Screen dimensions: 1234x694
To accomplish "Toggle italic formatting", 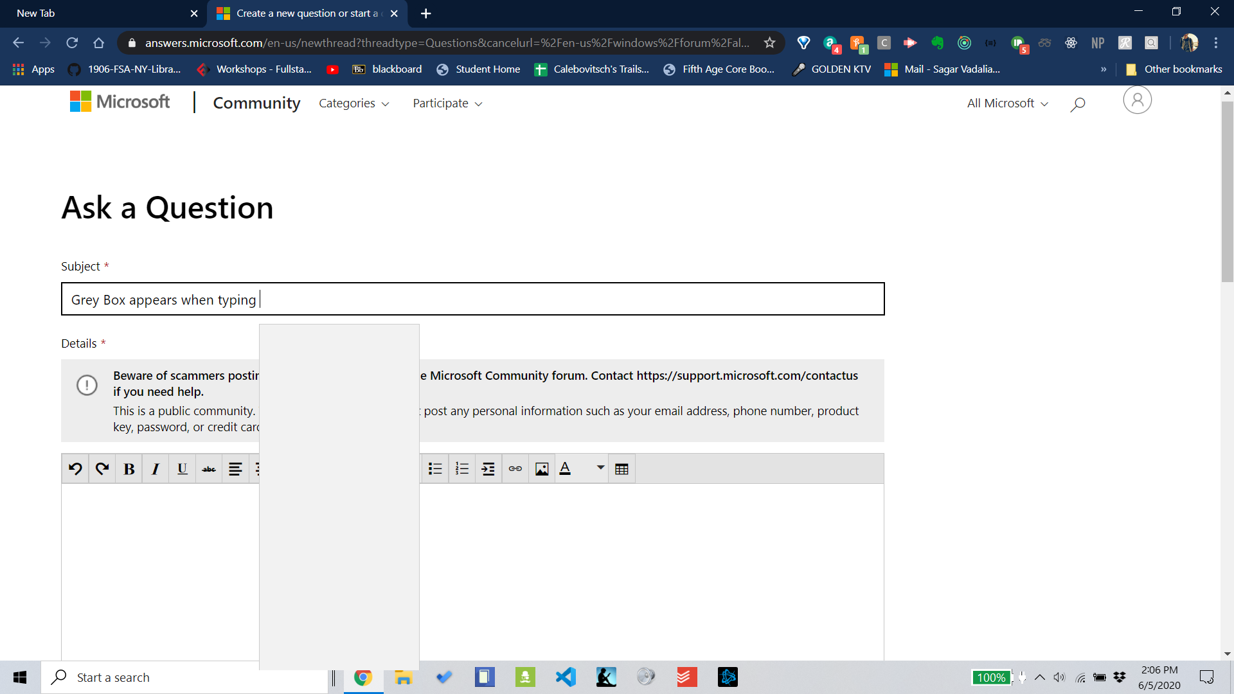I will point(156,469).
